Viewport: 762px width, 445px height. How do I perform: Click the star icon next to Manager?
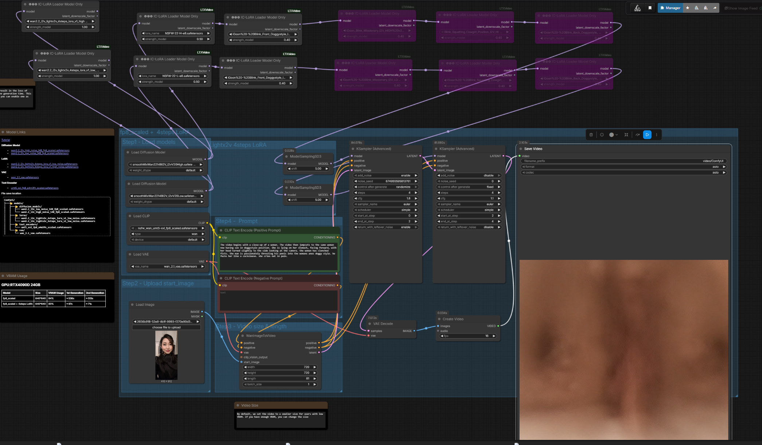[x=688, y=8]
